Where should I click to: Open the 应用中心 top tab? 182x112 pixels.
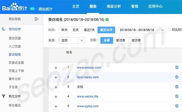[x=155, y=6]
